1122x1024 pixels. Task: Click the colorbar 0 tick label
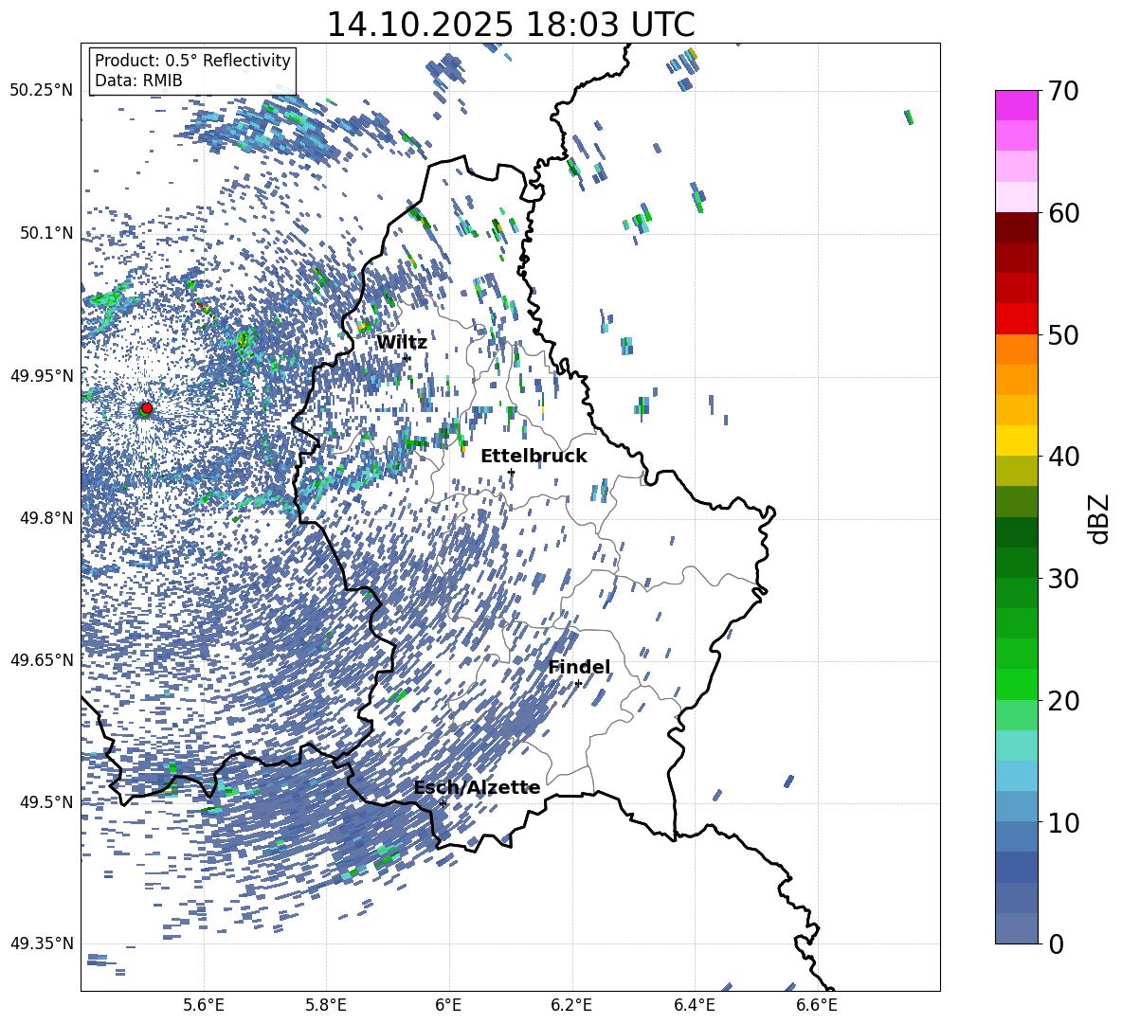point(1057,943)
